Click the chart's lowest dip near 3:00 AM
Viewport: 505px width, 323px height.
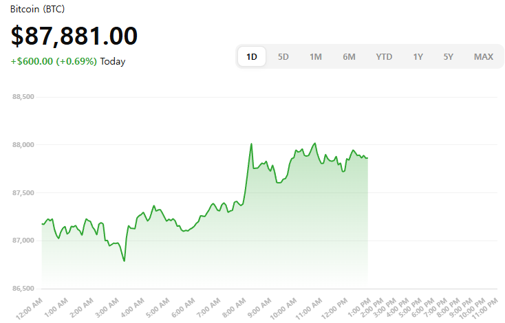click(x=124, y=260)
